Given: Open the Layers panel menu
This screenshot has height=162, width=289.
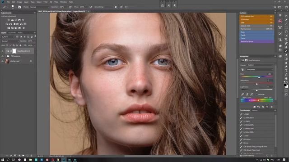Looking at the screenshot, I should (35, 32).
